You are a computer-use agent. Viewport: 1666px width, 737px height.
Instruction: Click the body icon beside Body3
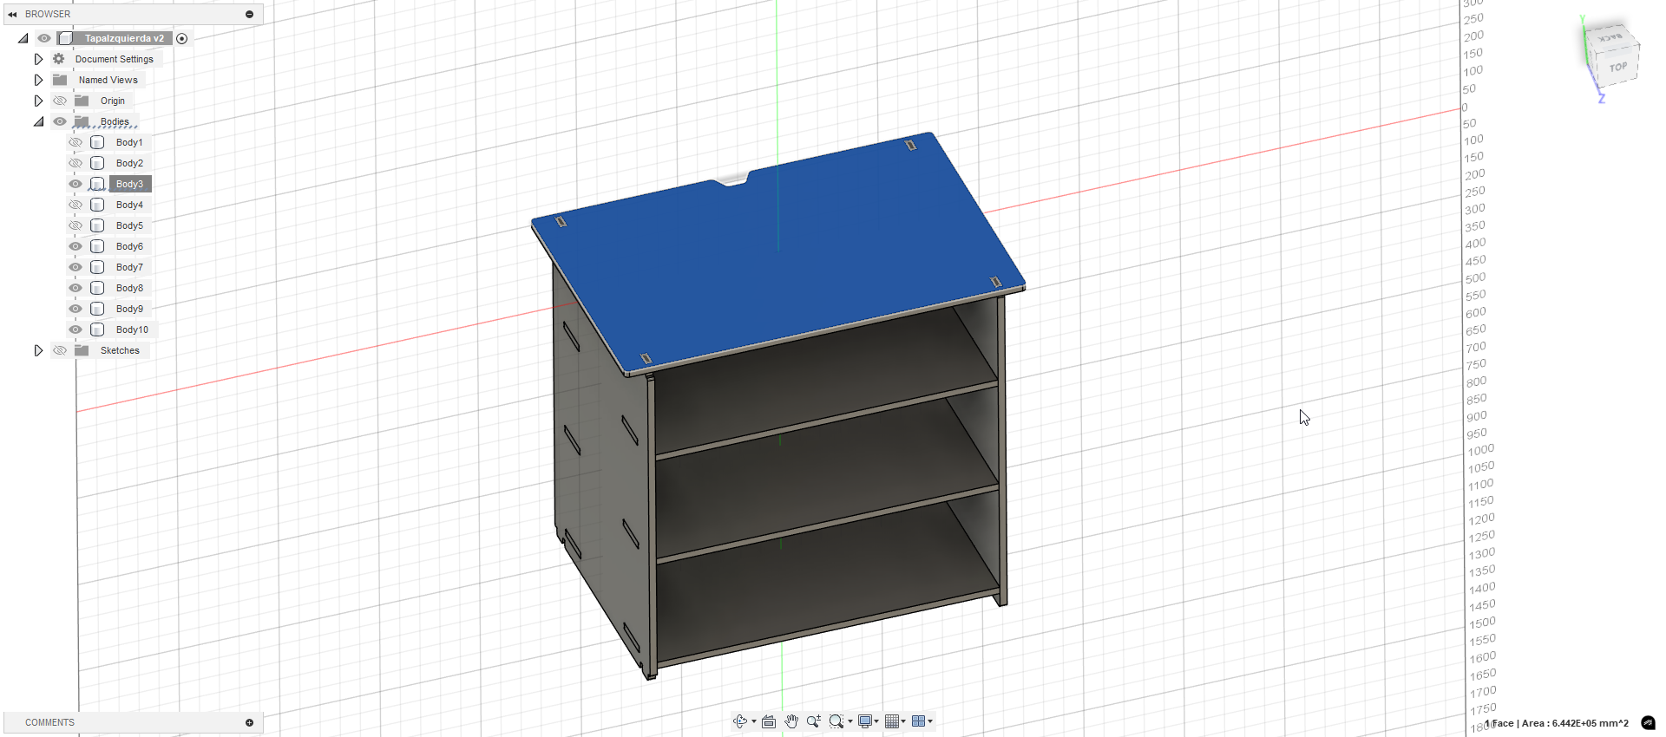point(97,184)
